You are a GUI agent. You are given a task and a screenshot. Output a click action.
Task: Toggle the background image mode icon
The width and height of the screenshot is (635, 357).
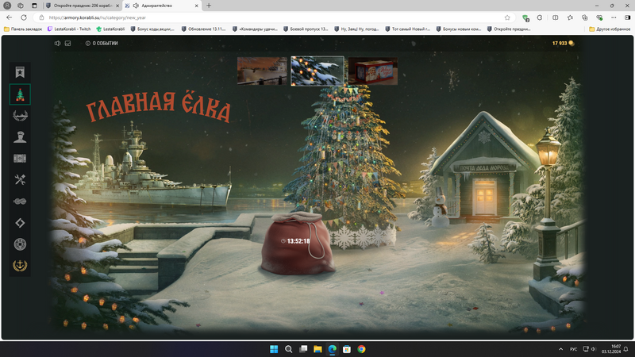point(67,44)
